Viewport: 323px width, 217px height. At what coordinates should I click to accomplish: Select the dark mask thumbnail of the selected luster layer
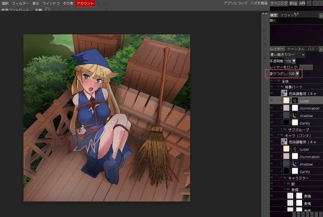point(295,100)
